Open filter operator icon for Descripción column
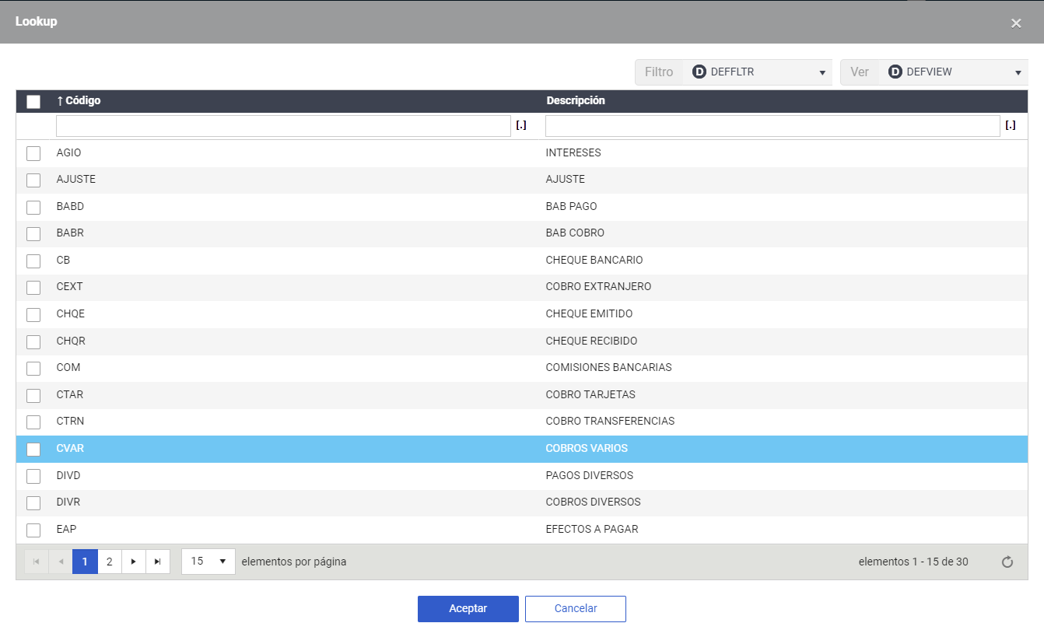This screenshot has width=1044, height=637. click(1011, 125)
